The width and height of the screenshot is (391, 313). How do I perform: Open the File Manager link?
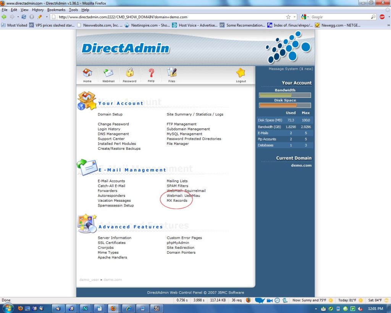[178, 144]
